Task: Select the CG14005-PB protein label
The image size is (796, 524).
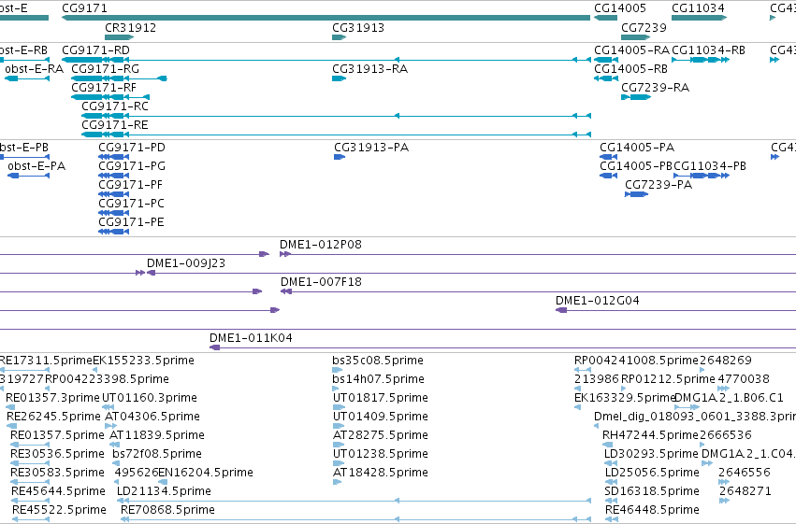Action: click(636, 166)
